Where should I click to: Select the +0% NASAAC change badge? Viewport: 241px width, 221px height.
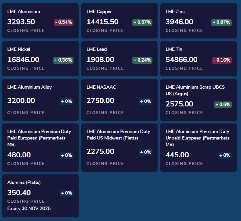coord(146,101)
